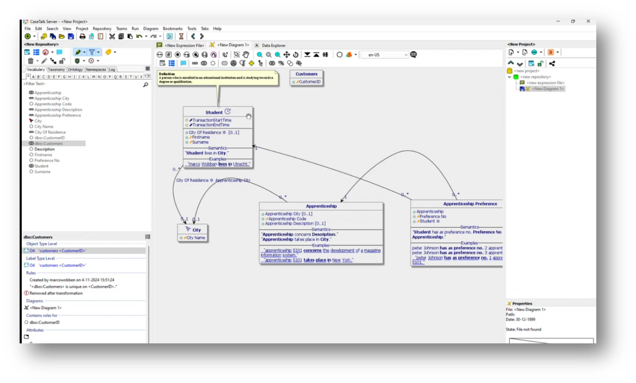Switch to the Taxonomy tab
The height and width of the screenshot is (383, 636).
[56, 70]
